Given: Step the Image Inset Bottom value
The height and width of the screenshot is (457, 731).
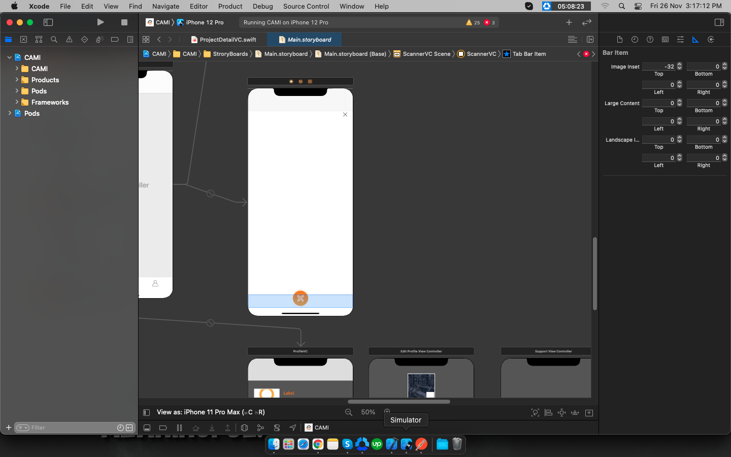Looking at the screenshot, I should tap(724, 67).
